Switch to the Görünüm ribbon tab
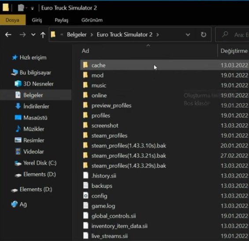Viewport: 249px width, 241px height. (x=92, y=20)
